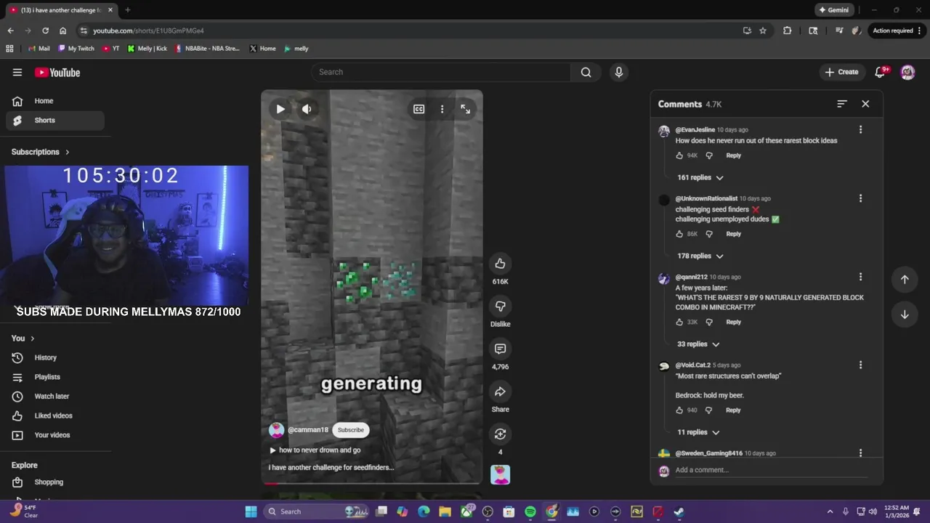Image resolution: width=930 pixels, height=523 pixels.
Task: Open YouTube notifications bell
Action: coord(881,72)
